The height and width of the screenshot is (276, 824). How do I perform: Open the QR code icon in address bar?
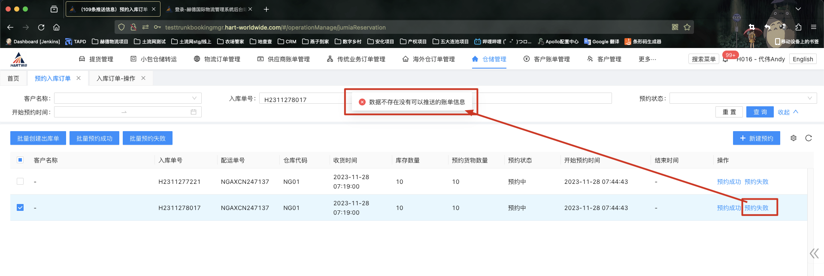pos(675,27)
